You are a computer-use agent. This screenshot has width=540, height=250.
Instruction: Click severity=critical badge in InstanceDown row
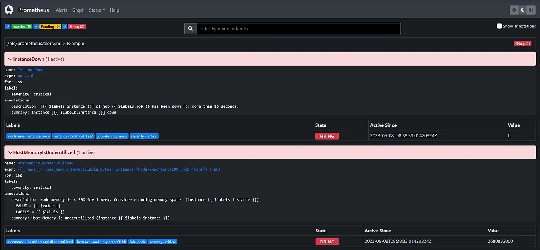pos(144,136)
